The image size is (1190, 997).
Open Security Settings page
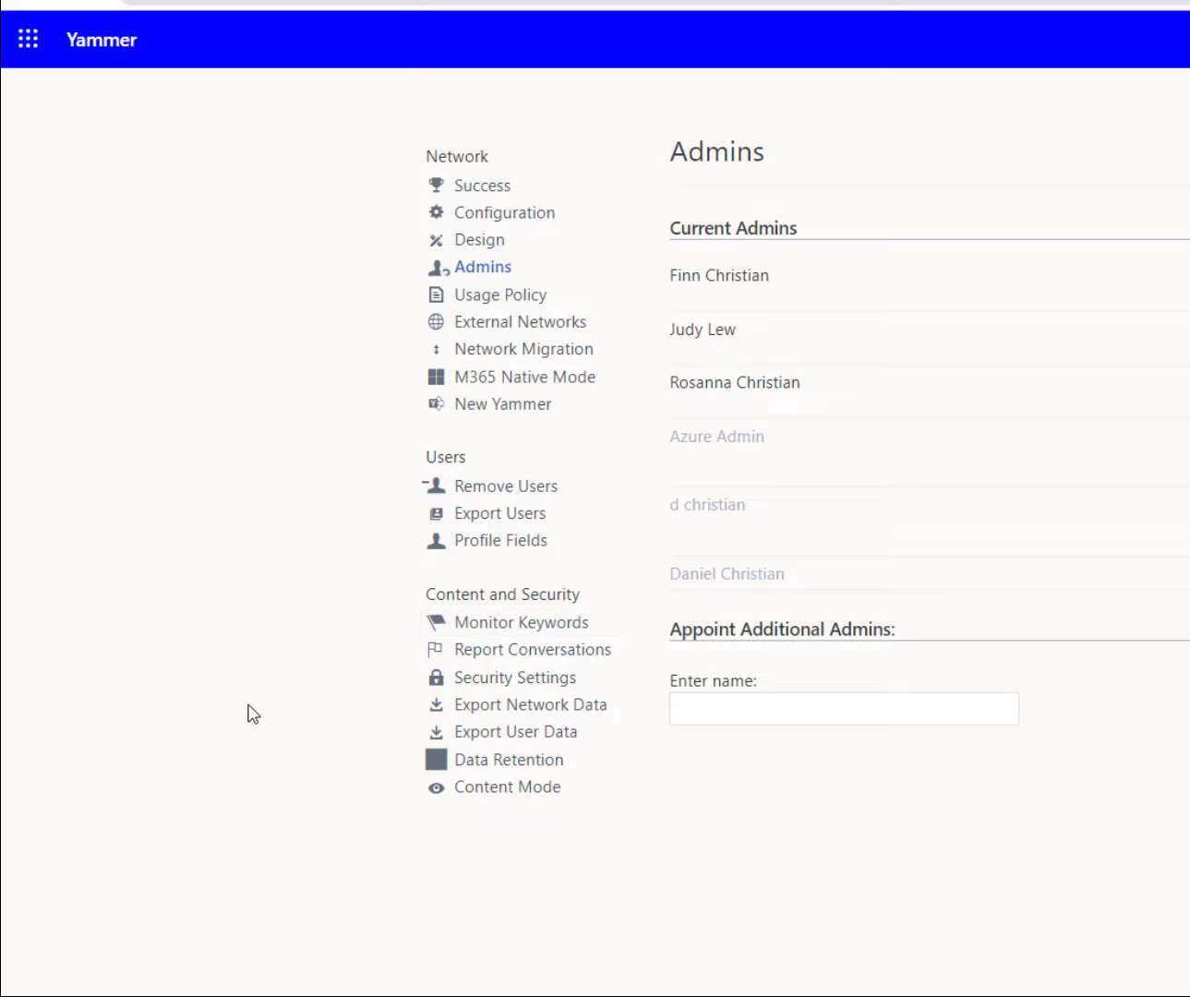pos(515,678)
